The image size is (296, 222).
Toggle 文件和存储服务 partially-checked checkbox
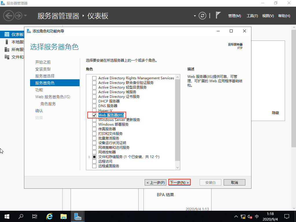coord(94,157)
